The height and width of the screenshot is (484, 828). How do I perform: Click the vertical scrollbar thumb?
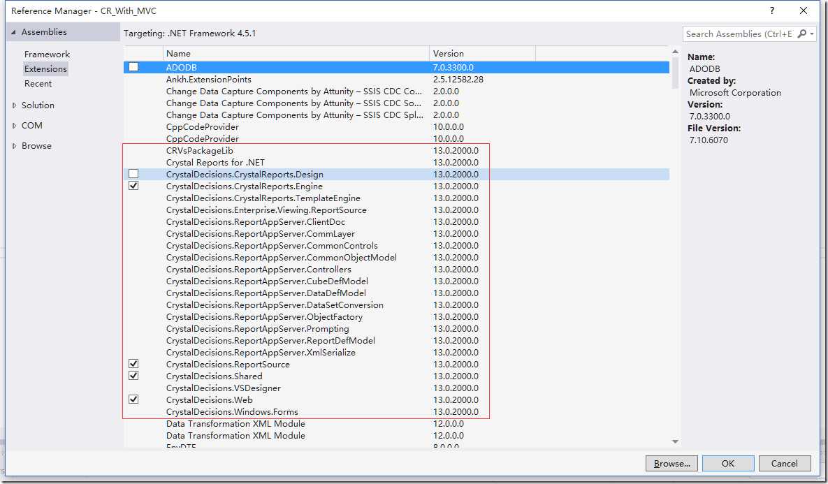click(675, 73)
